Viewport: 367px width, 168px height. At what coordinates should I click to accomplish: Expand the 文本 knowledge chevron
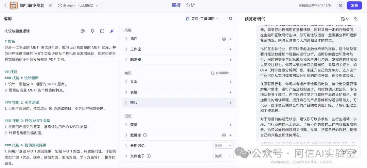point(126,82)
